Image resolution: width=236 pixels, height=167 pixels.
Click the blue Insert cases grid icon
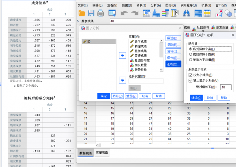[198, 13]
